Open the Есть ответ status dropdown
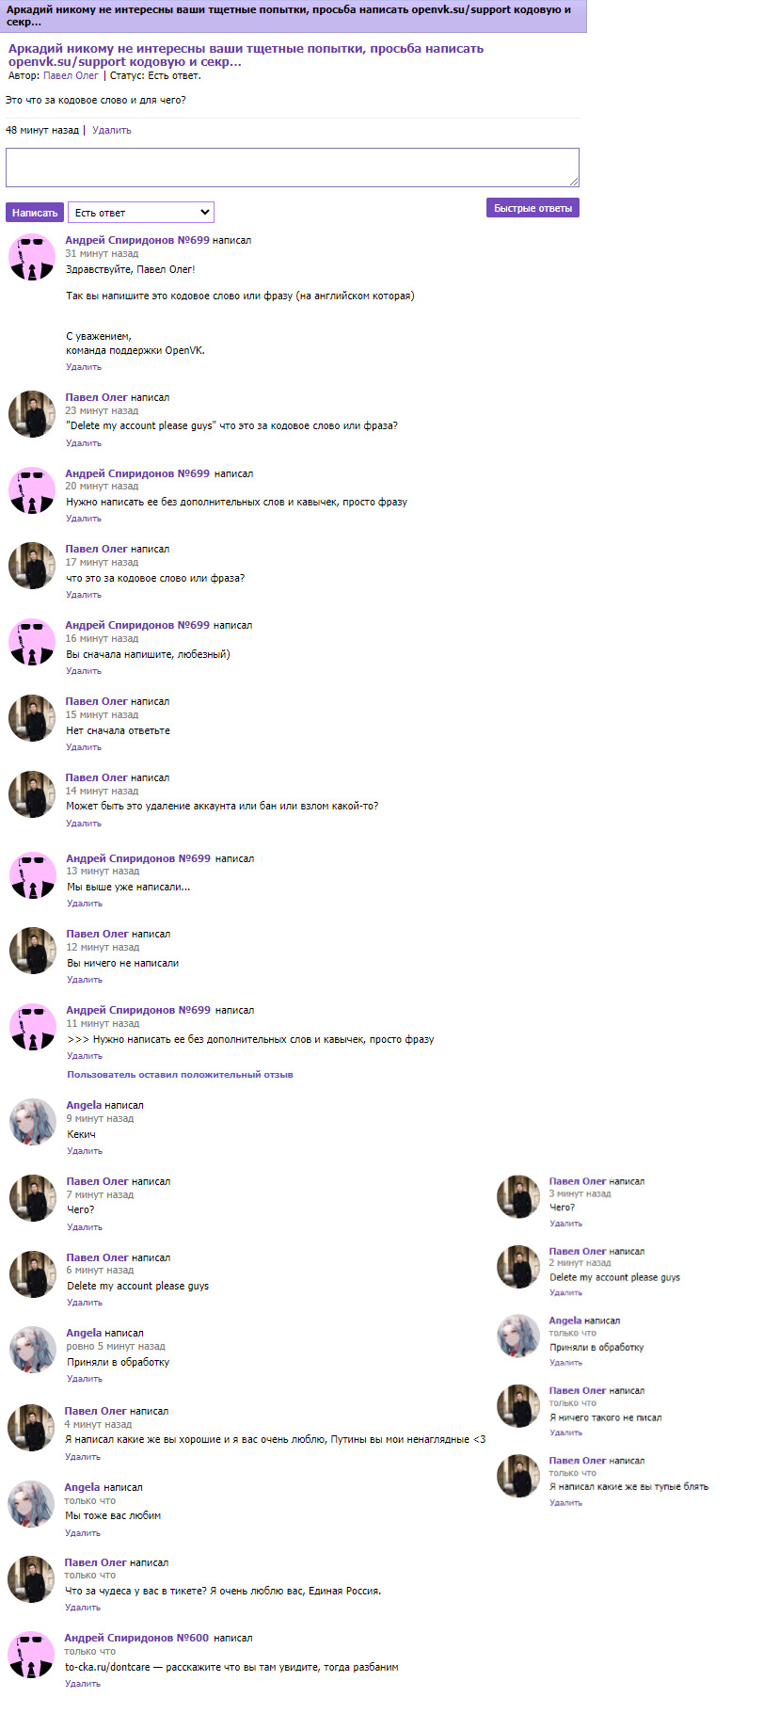The width and height of the screenshot is (763, 1713). pyautogui.click(x=141, y=213)
